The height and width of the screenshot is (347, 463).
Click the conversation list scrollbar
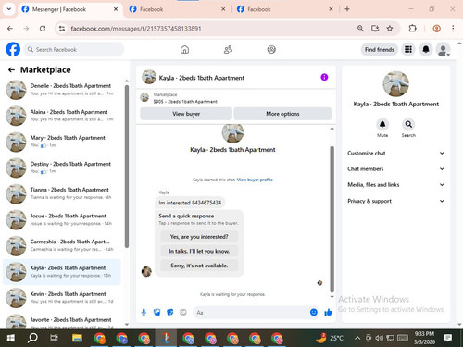(x=127, y=167)
